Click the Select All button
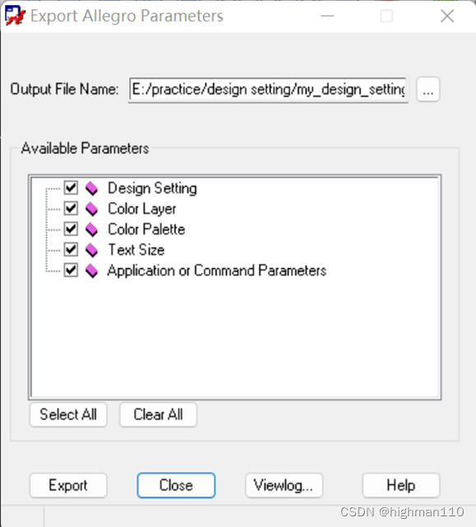Screen dimensions: 476x527 68,414
